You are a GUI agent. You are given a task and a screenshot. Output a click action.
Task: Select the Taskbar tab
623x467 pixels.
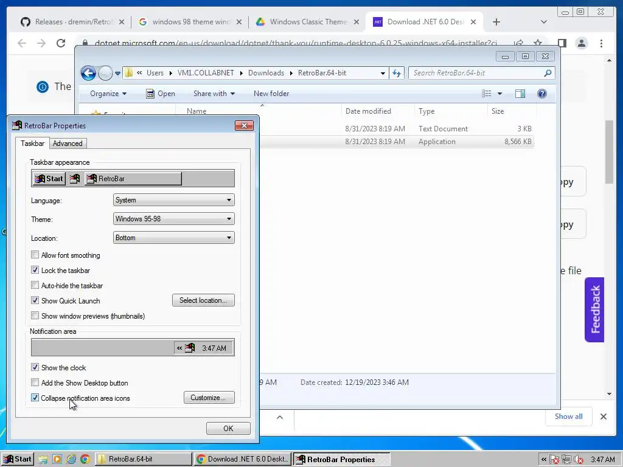(33, 143)
